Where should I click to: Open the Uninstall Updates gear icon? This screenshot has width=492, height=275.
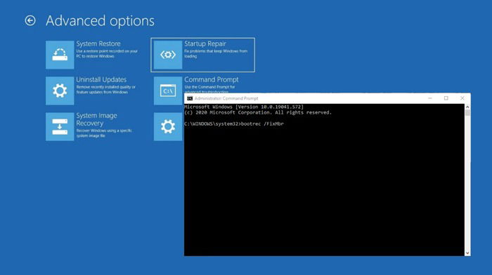pos(60,90)
